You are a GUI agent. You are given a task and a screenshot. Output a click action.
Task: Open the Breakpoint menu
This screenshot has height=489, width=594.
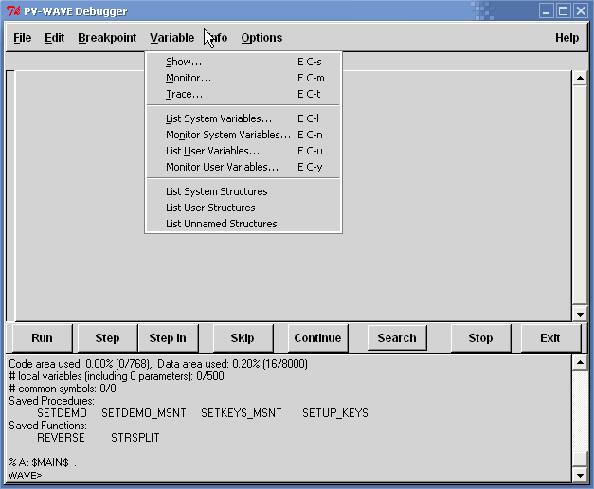[x=107, y=38]
